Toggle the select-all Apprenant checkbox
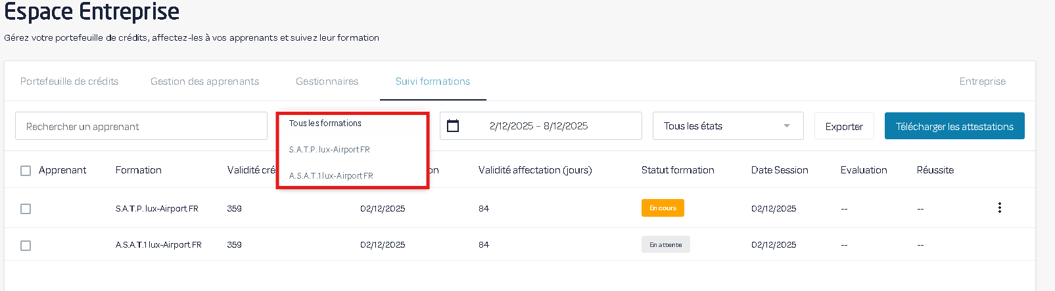The height and width of the screenshot is (291, 1055). [x=26, y=171]
